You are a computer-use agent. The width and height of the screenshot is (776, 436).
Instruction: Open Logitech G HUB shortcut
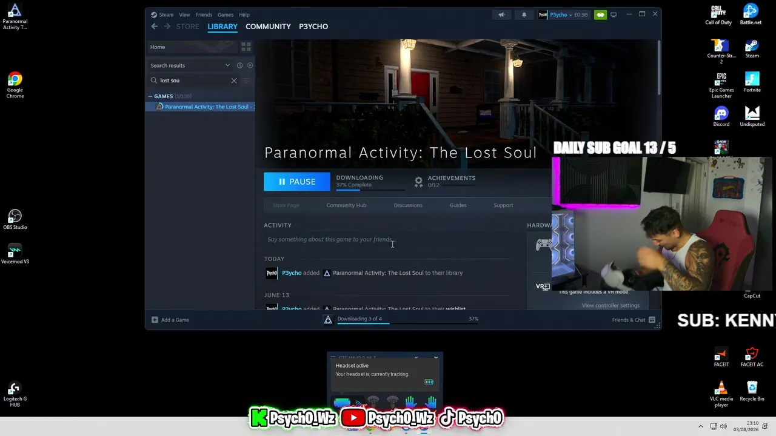point(15,394)
